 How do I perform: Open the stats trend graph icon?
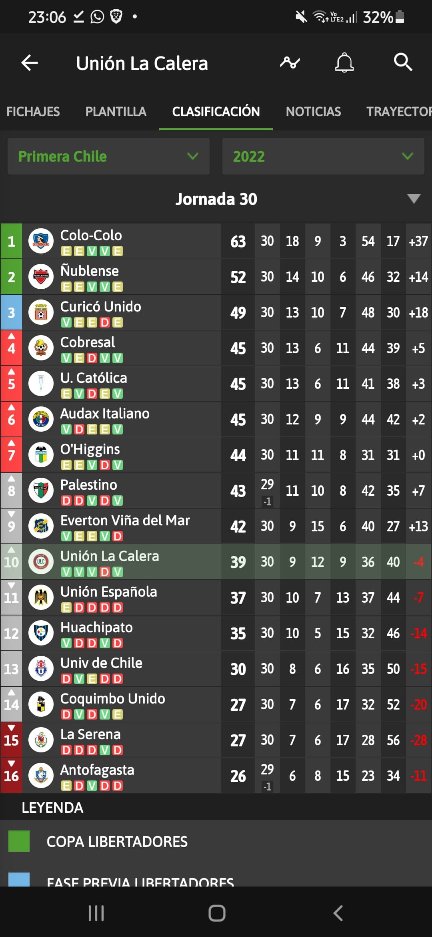pyautogui.click(x=290, y=62)
